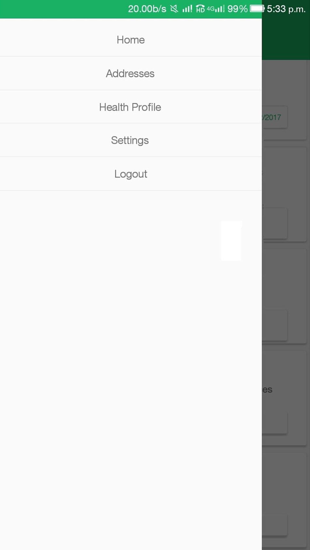Image resolution: width=310 pixels, height=550 pixels.
Task: Tap the 5:33 p.m. clock
Action: coord(286,9)
